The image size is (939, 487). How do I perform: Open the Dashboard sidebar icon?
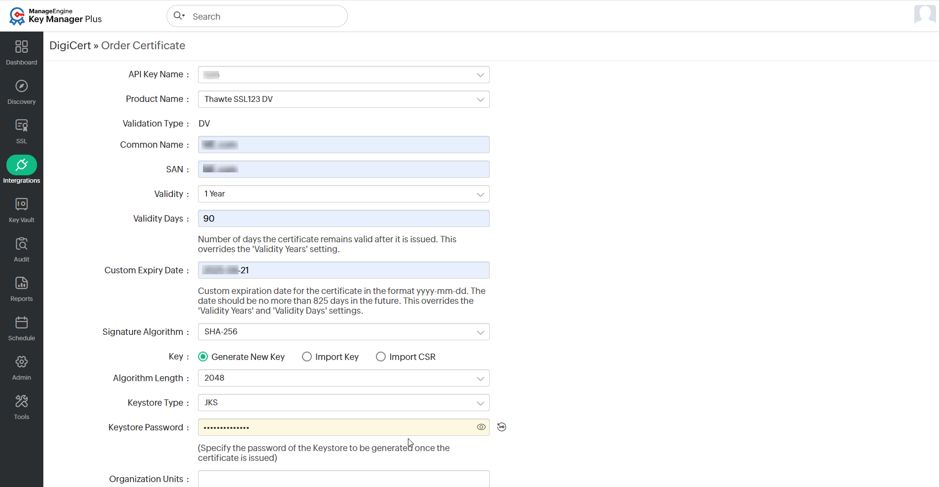(22, 47)
